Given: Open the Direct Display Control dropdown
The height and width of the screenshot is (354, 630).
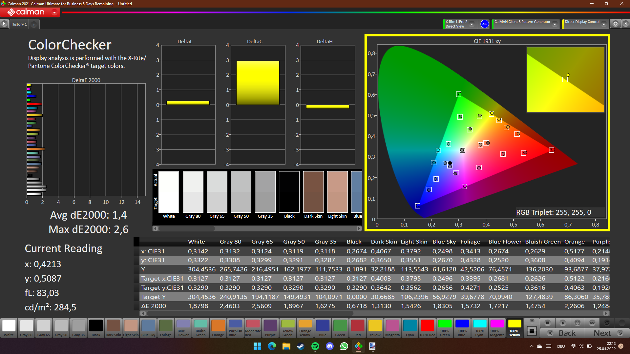Looking at the screenshot, I should 603,24.
